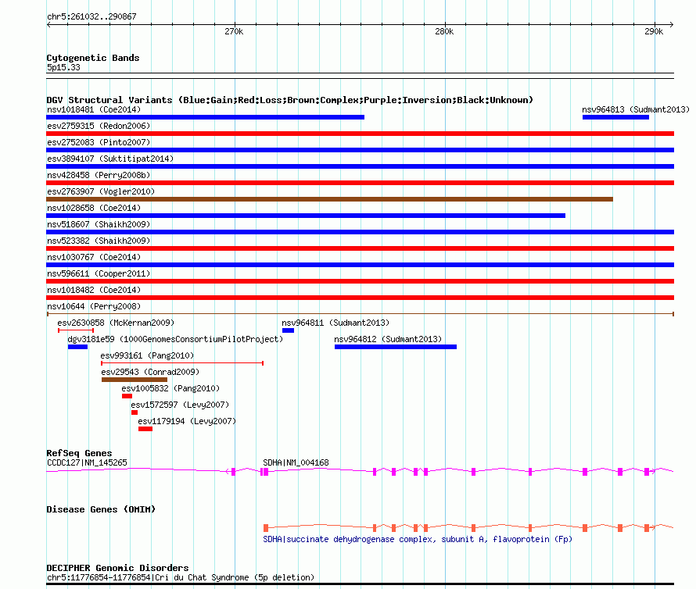Screen dimensions: 696x589
Task: Select the 5p15.33 cytogenetic band label
Action: [63, 68]
